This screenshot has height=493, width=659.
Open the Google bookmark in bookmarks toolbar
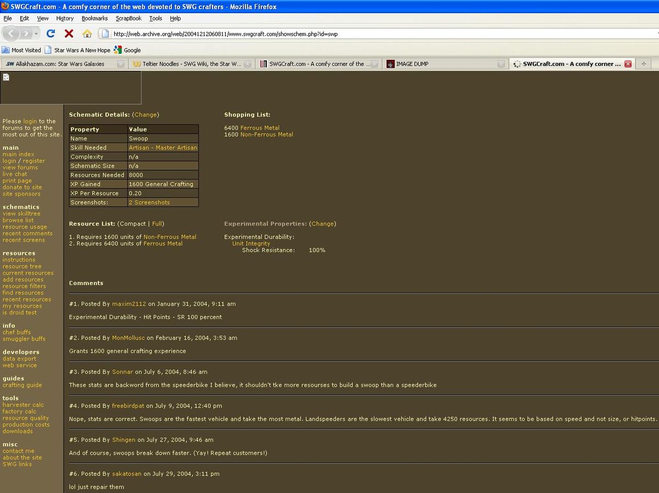point(127,50)
